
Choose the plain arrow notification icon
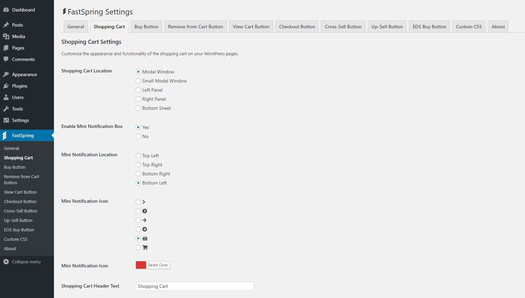[138, 220]
